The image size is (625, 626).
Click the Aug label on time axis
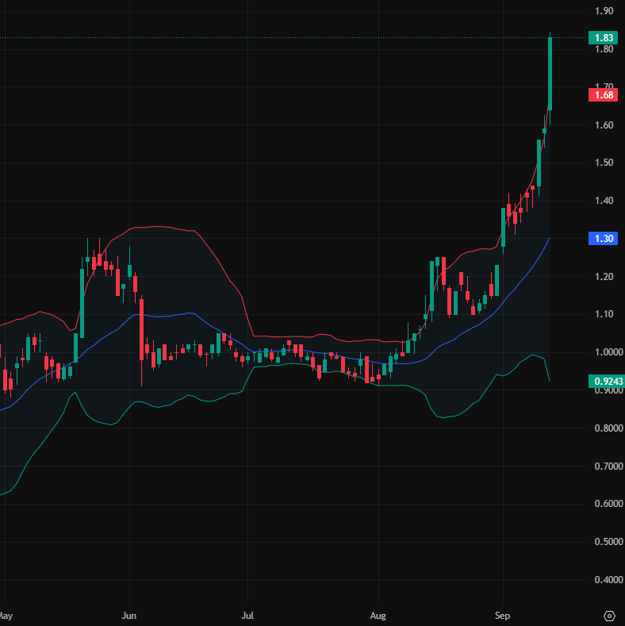378,616
